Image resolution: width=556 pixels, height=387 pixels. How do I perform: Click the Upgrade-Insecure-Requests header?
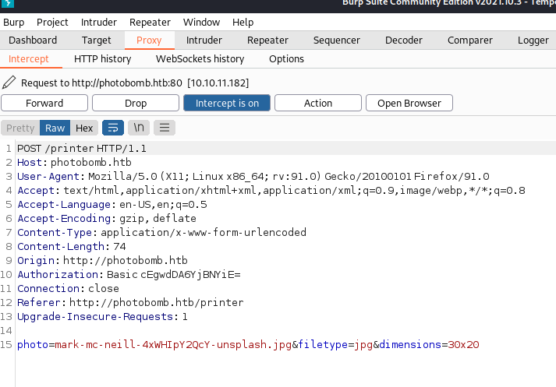point(102,317)
